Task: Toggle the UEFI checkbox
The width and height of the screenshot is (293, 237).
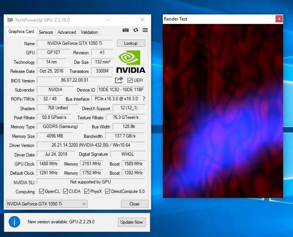Action: 130,81
